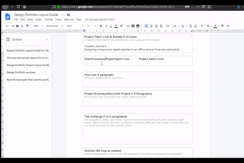Click the move-to-folder icon beside the title

pos(68,15)
